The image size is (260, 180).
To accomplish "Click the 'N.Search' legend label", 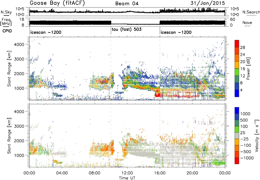I will coord(251,12).
